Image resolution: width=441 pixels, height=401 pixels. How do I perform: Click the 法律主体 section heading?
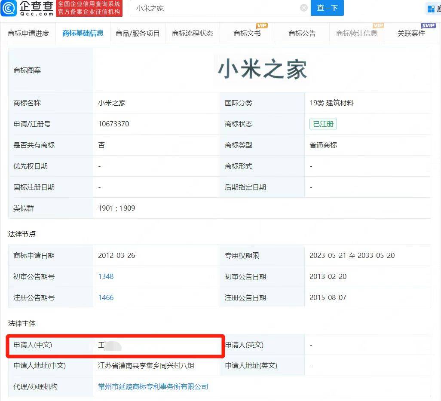pos(21,323)
